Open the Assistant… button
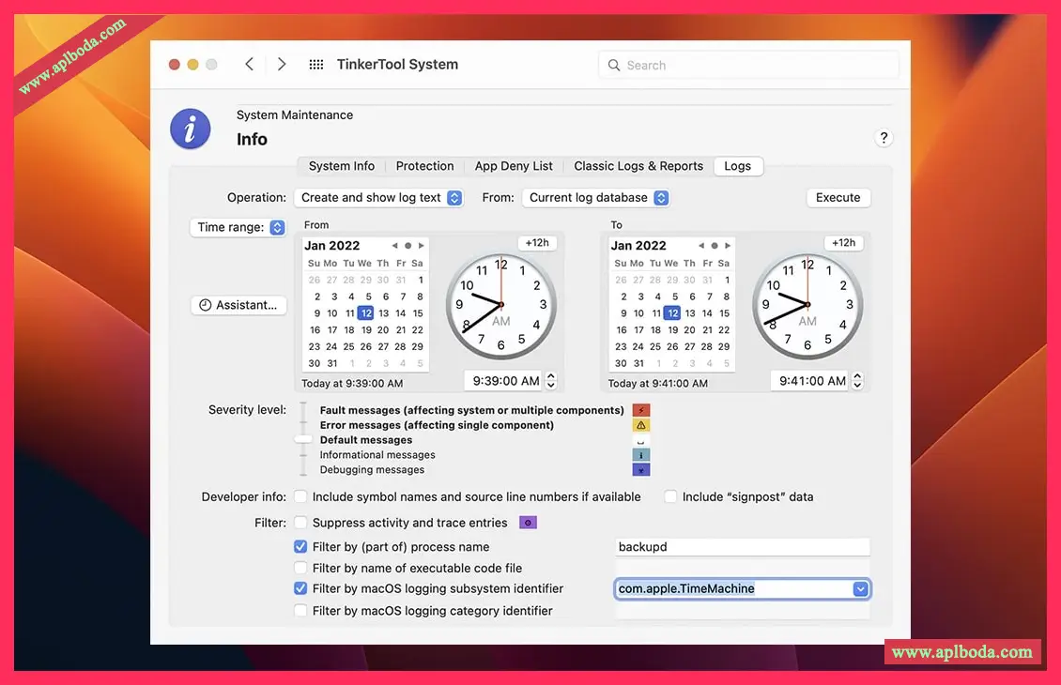Screen dimensions: 1061x685 238,305
